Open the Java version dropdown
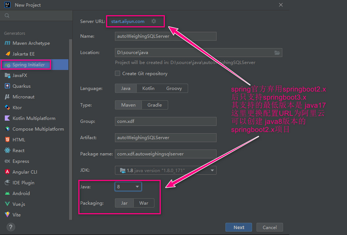The image size is (347, 235). (x=128, y=187)
